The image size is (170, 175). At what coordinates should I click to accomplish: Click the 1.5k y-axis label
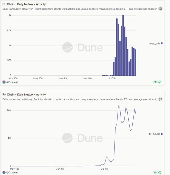pos(9,30)
